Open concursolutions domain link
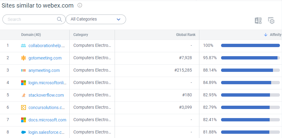This screenshot has width=282, height=138. tap(46, 108)
